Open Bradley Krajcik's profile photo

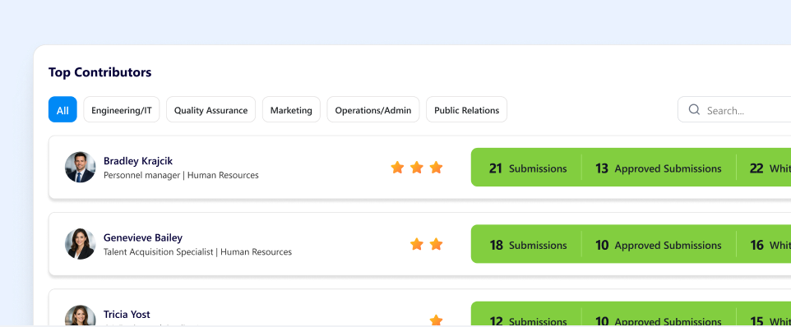tap(81, 168)
